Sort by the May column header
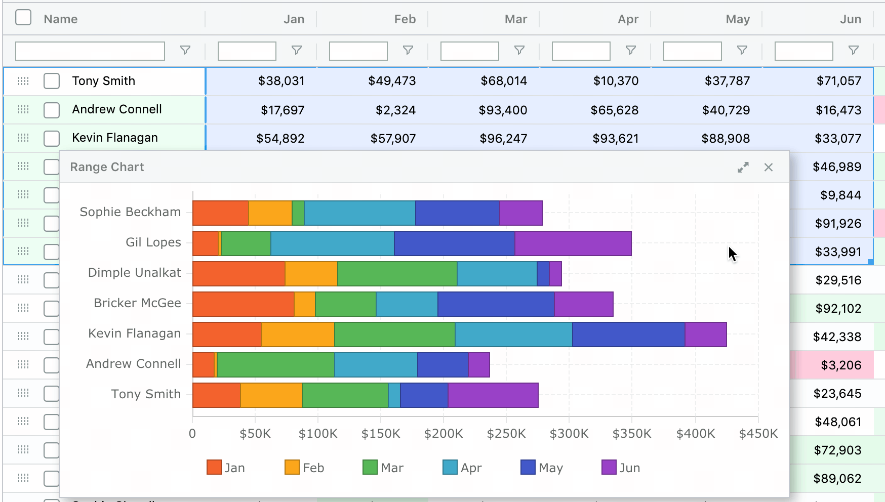885x502 pixels. 738,19
